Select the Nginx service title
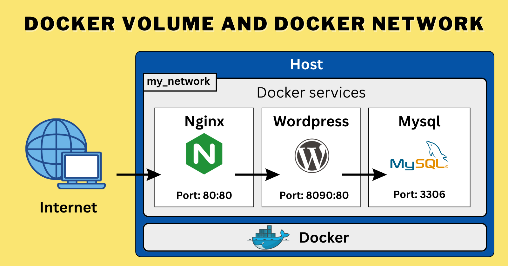Screen dimensions: 508x266 (204, 122)
